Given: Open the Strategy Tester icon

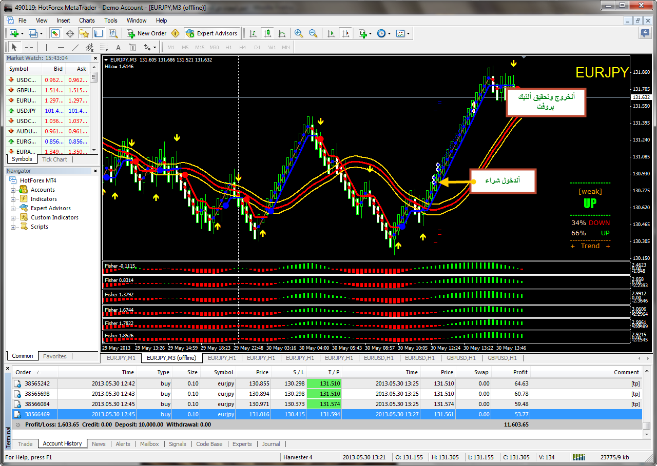Looking at the screenshot, I should tap(113, 33).
